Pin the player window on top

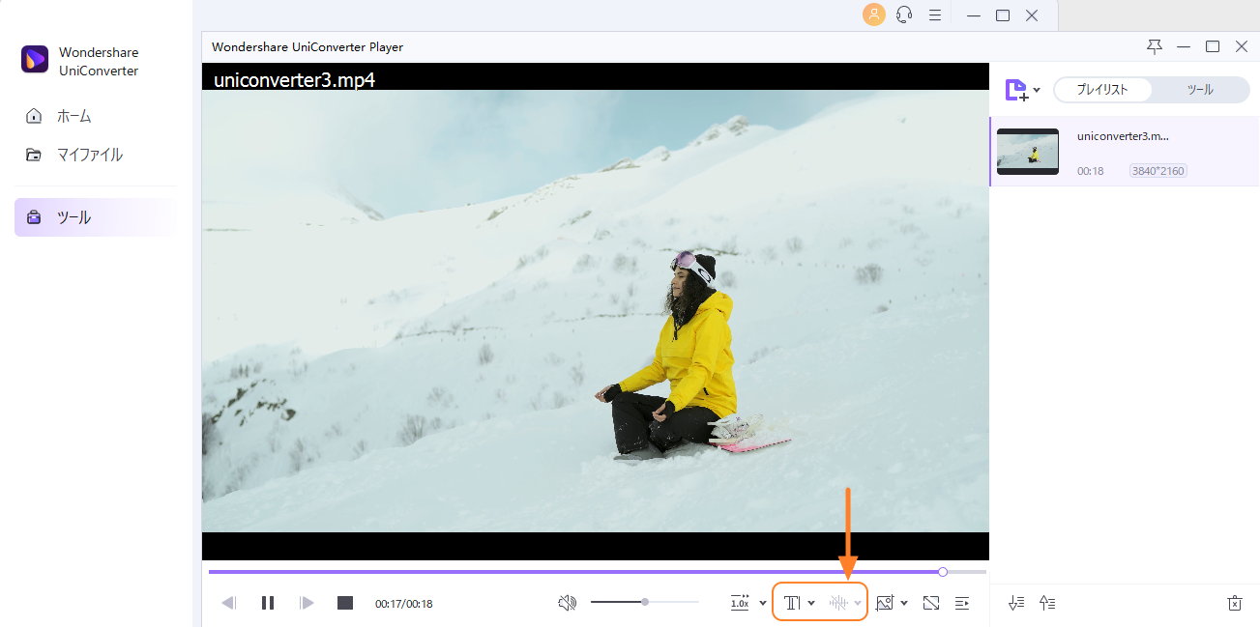pos(1154,46)
